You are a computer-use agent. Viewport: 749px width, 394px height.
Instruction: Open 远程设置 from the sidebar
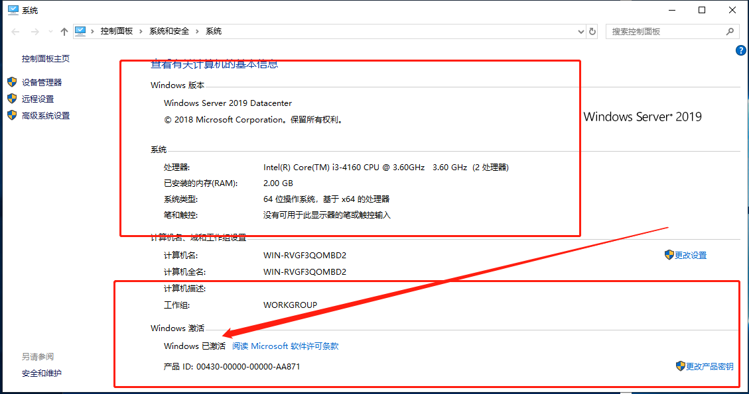pos(38,99)
